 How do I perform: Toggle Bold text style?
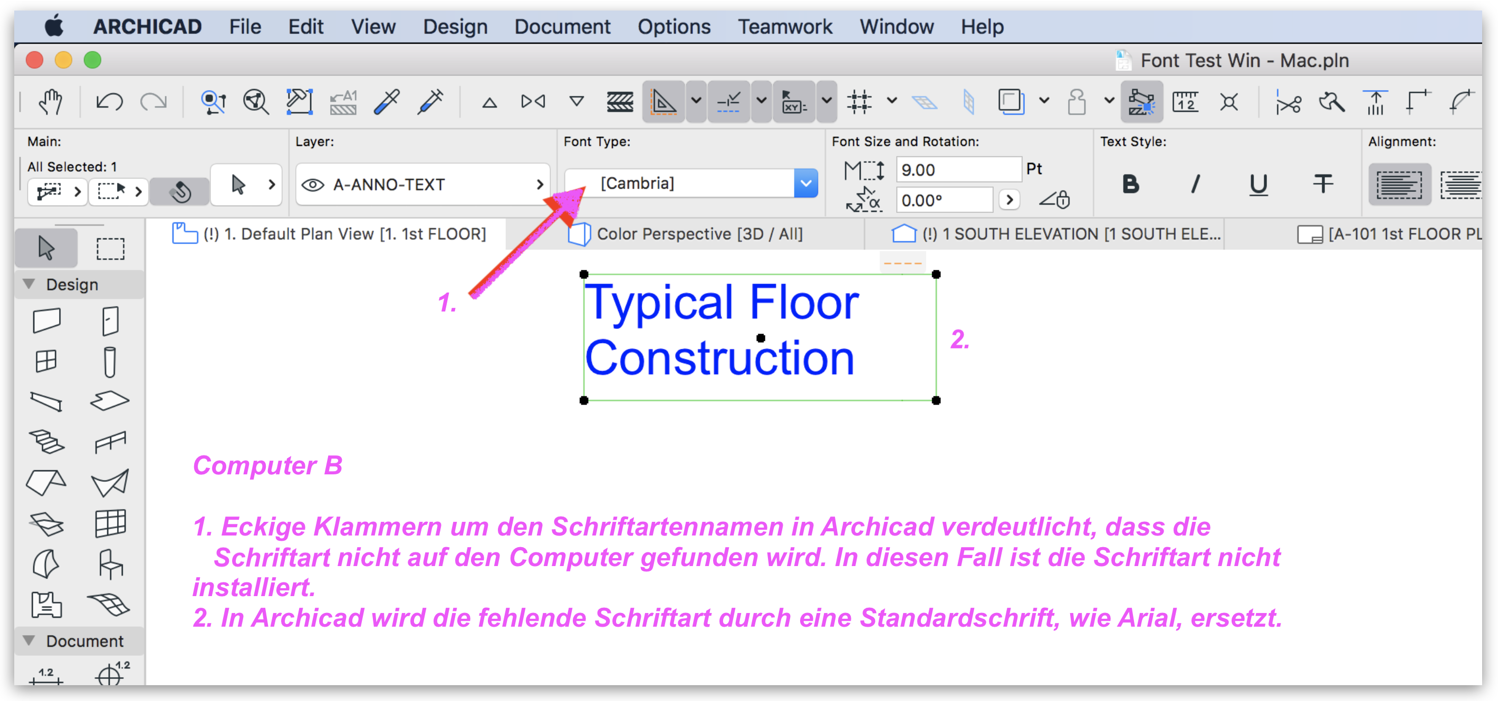point(1130,184)
